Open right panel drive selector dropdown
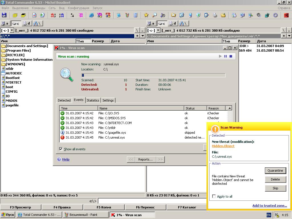The height and width of the screenshot is (219, 292). coord(158,31)
